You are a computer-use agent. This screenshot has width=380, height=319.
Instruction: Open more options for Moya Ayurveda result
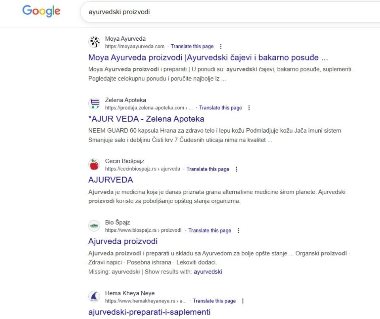pos(221,47)
